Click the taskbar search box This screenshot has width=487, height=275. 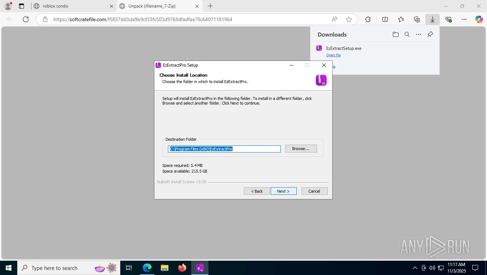point(69,268)
